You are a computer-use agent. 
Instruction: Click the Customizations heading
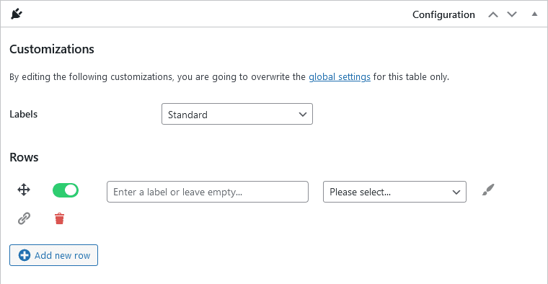(52, 49)
